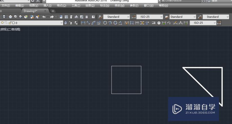The image size is (232, 124).
Task: Expand the Undo history dropdown arrow
Action: coord(48,17)
